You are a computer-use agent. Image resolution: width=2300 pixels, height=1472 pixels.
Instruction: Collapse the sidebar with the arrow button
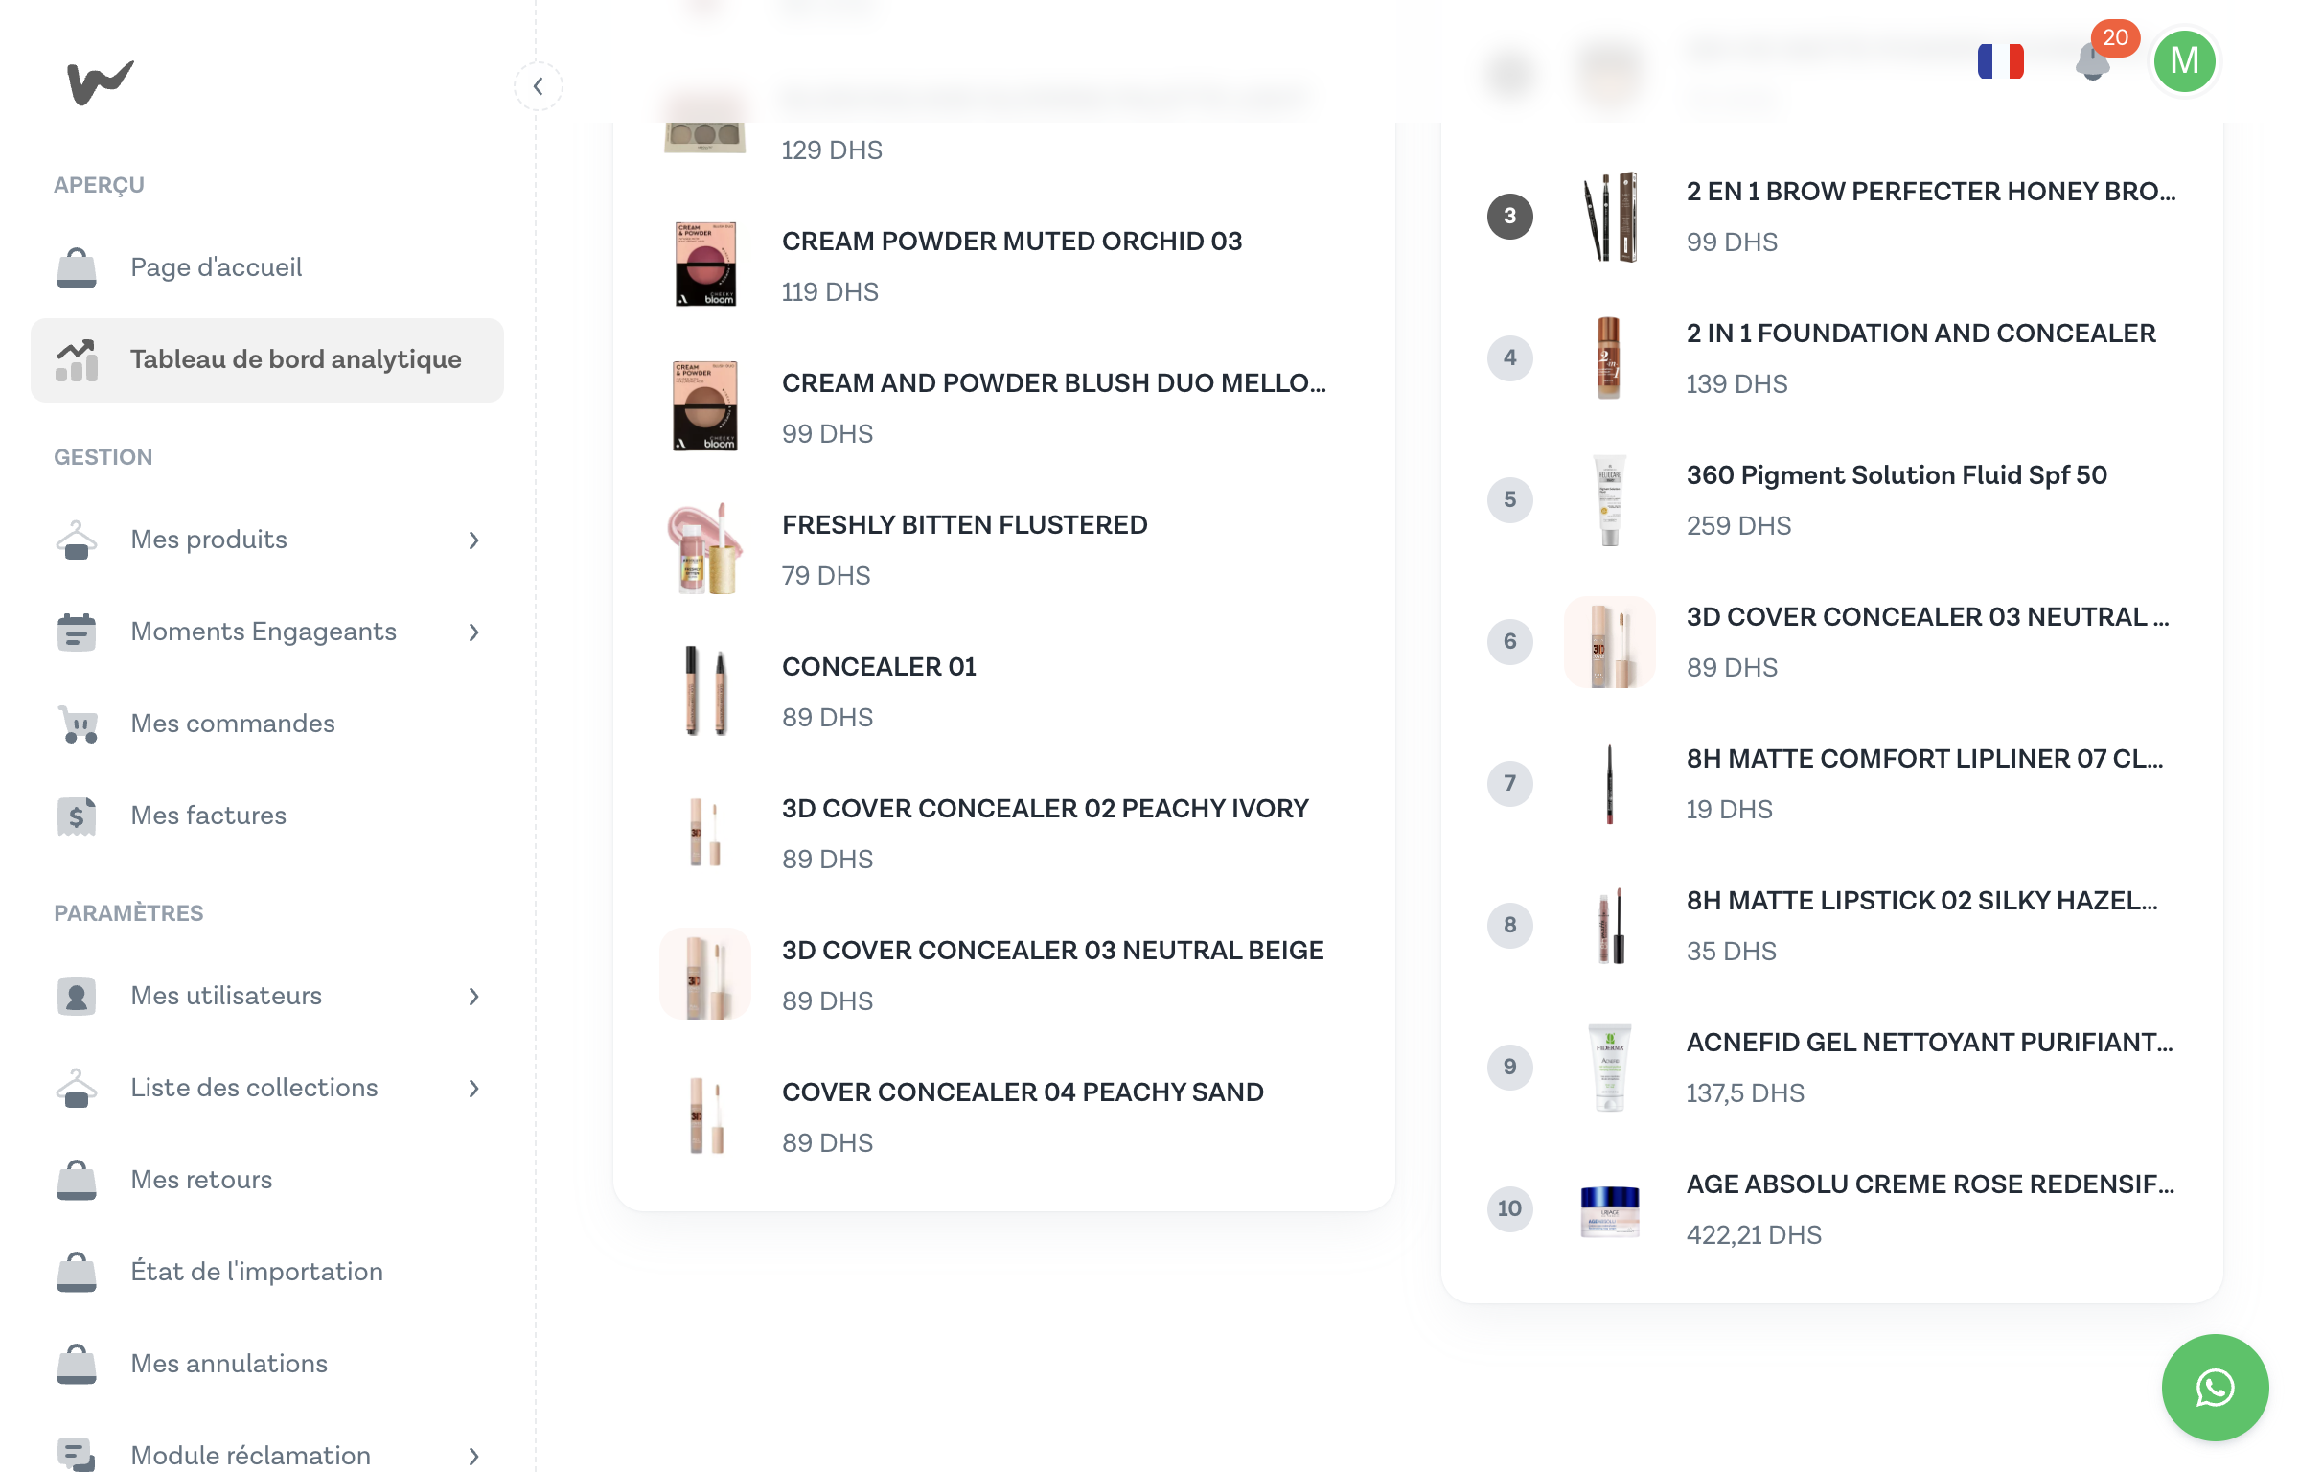[539, 86]
